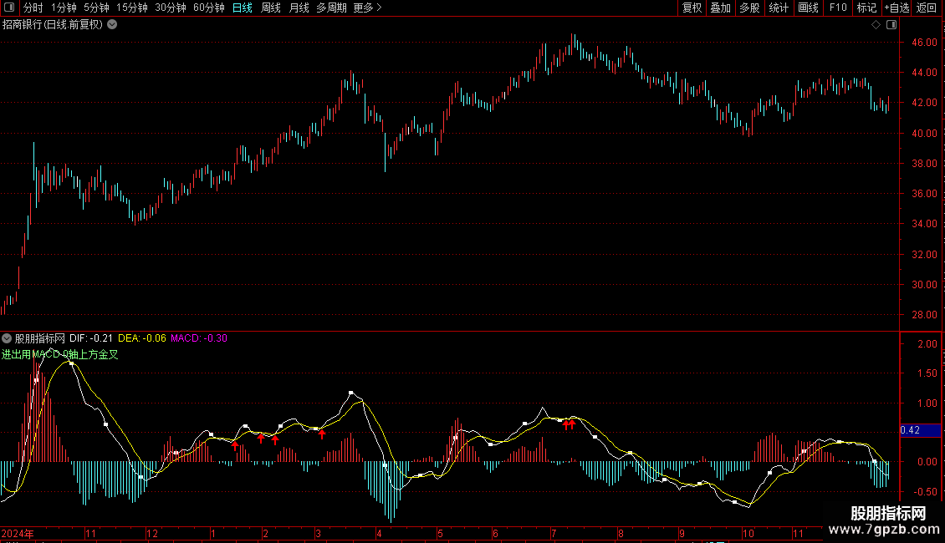Click the MACD: -0.30 readout
The height and width of the screenshot is (543, 945).
199,338
